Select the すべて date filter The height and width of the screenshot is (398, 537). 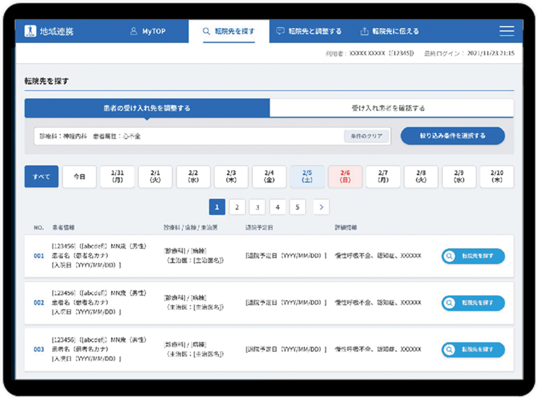tap(41, 177)
